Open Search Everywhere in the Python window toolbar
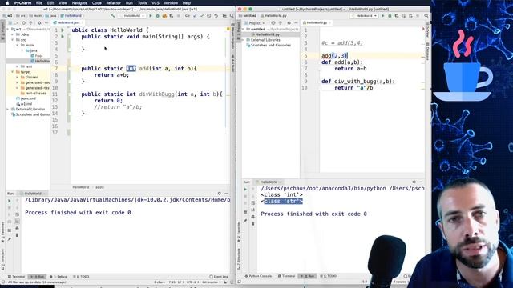The image size is (513, 288). pyautogui.click(x=426, y=16)
